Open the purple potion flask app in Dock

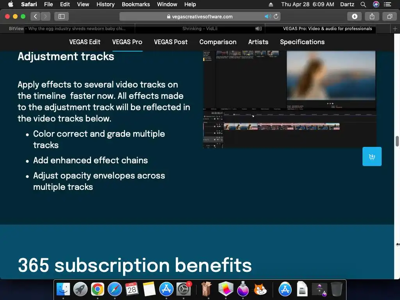(243, 289)
